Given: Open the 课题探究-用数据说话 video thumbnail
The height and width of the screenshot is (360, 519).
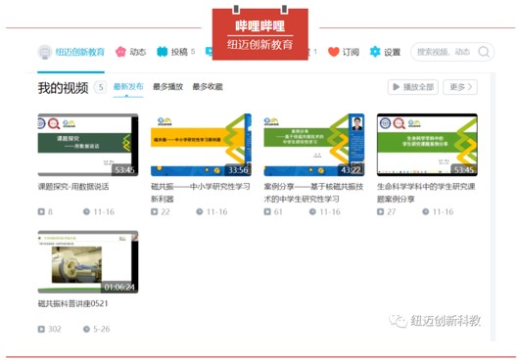Looking at the screenshot, I should 88,145.
